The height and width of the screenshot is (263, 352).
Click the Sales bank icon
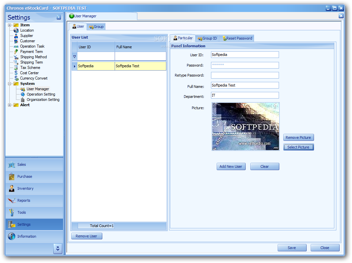point(11,164)
